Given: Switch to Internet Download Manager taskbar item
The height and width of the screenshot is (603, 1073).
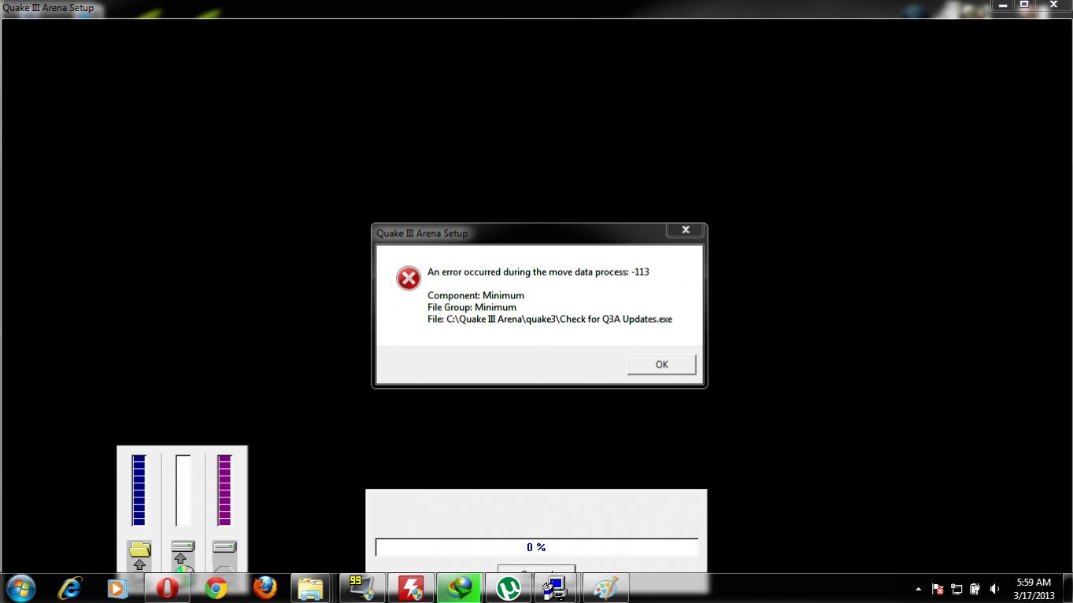Looking at the screenshot, I should coord(459,588).
